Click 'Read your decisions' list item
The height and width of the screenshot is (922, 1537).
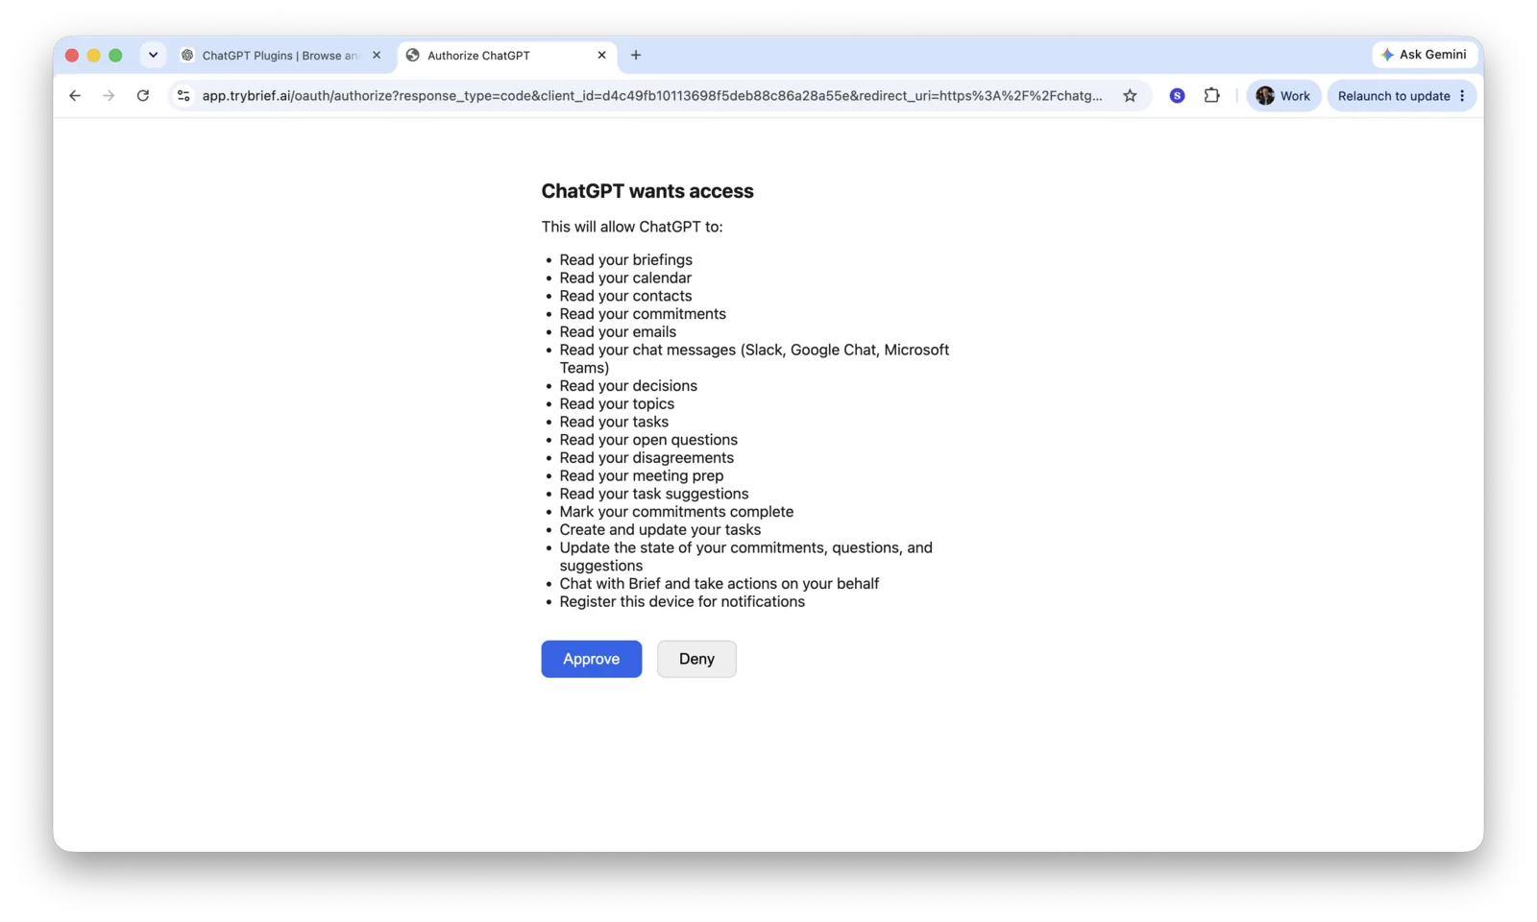click(x=628, y=386)
